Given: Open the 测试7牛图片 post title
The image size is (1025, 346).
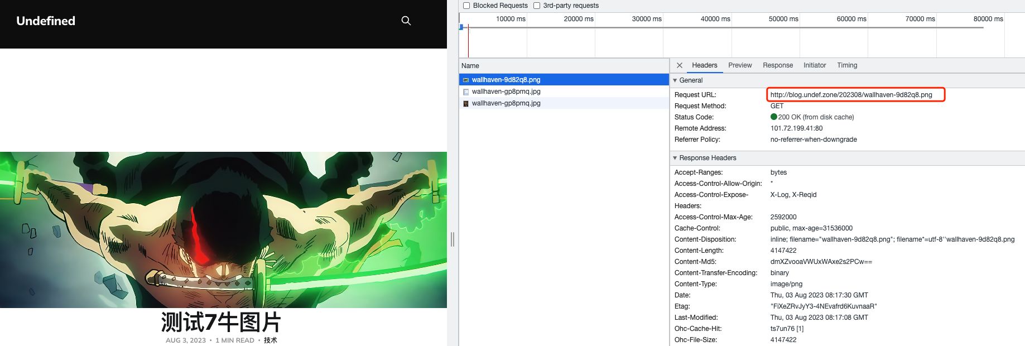Looking at the screenshot, I should [x=221, y=322].
